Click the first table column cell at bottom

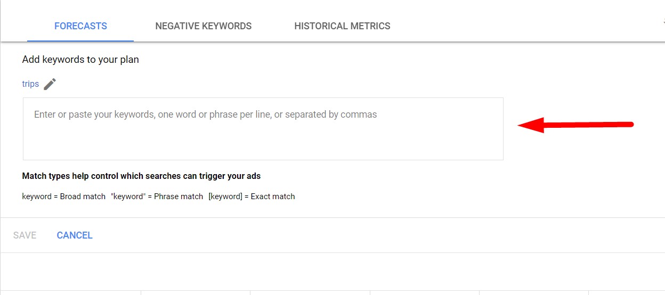(70, 293)
